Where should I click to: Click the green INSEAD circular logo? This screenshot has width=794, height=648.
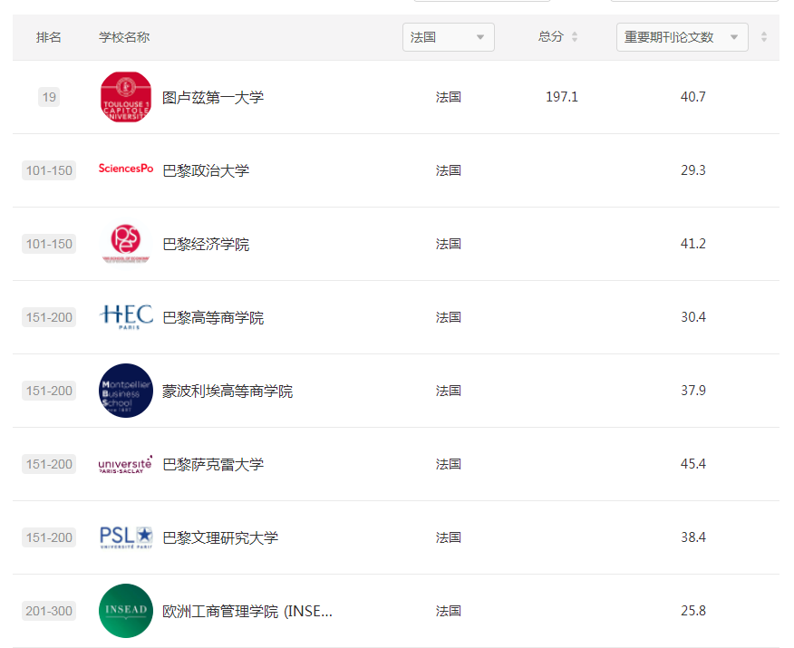125,610
